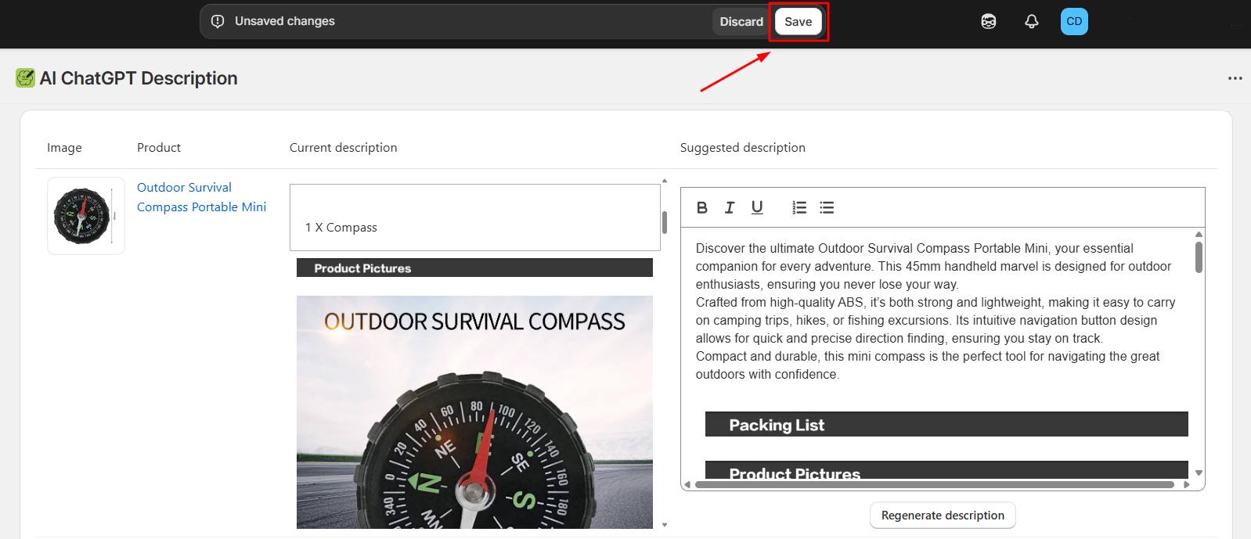Click the Save button
1251x539 pixels.
tap(798, 22)
